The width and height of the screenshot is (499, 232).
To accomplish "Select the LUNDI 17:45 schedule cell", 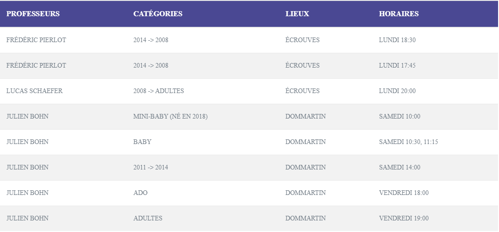I will (x=397, y=66).
